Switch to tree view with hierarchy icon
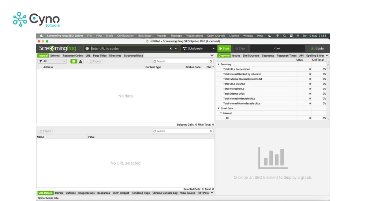 [x=81, y=61]
